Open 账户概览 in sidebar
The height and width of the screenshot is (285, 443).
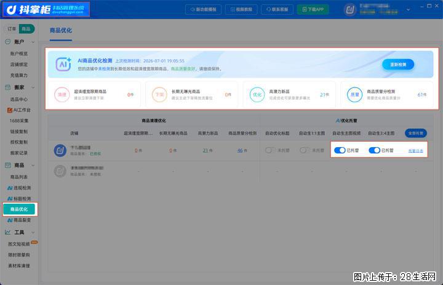tap(19, 54)
